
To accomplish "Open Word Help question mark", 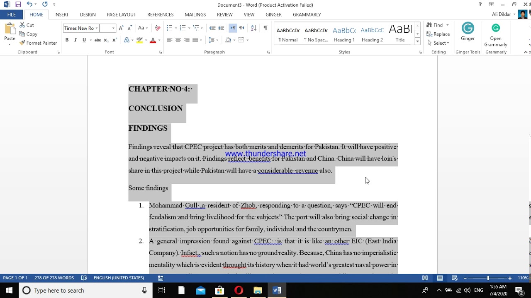I will pyautogui.click(x=480, y=5).
